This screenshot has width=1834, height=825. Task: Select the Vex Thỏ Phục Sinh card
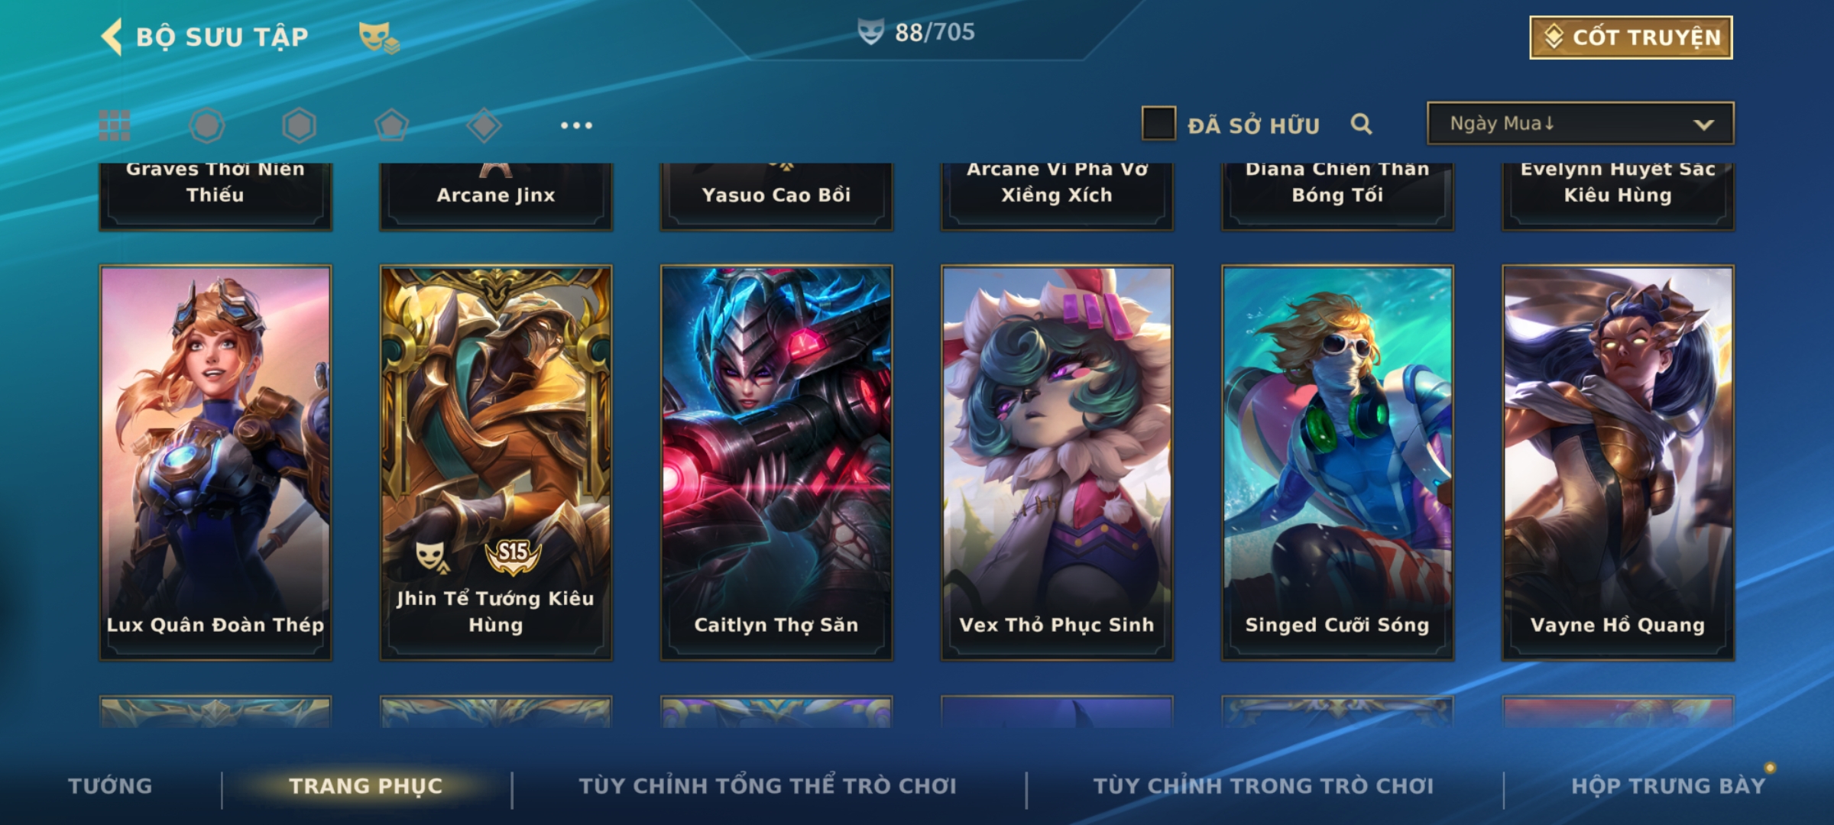[1057, 463]
